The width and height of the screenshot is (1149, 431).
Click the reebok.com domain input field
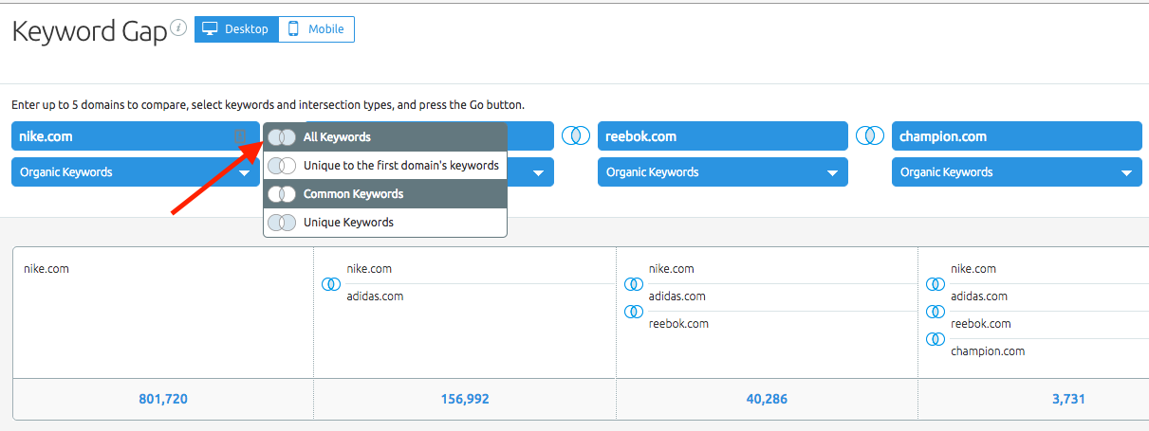click(x=723, y=136)
